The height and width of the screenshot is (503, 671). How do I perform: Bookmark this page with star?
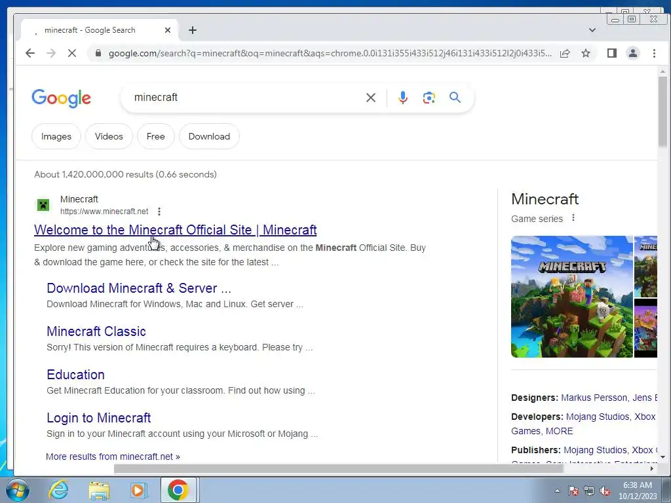pyautogui.click(x=586, y=53)
